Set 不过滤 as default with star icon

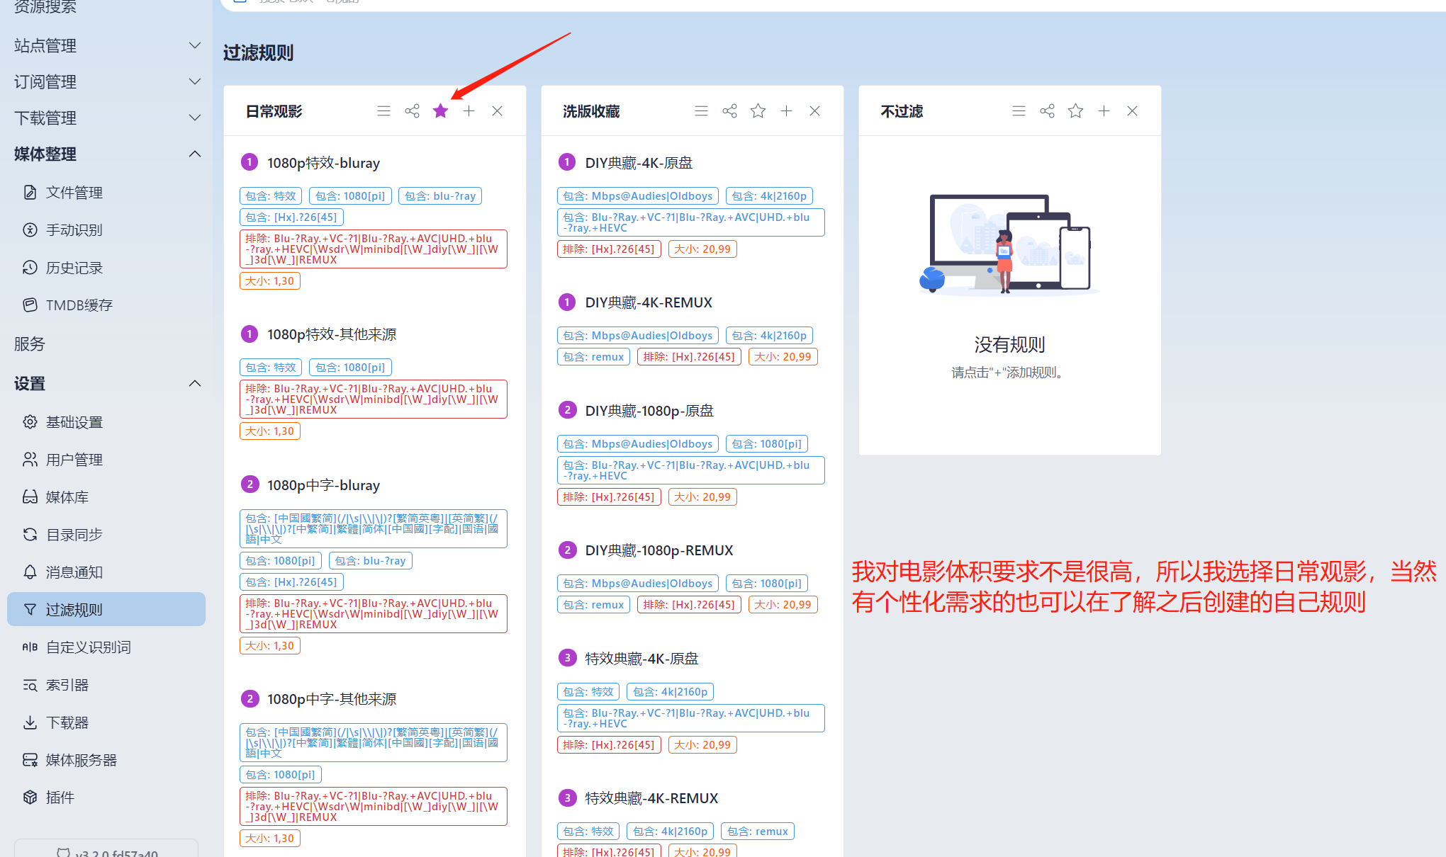1075,111
